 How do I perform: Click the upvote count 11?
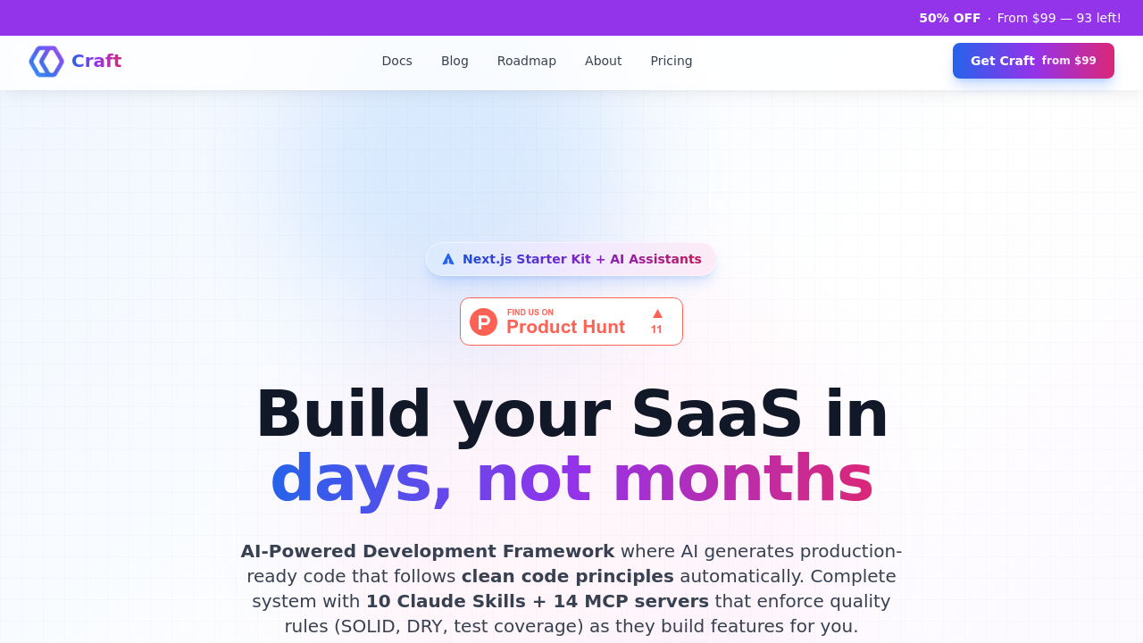tap(656, 330)
